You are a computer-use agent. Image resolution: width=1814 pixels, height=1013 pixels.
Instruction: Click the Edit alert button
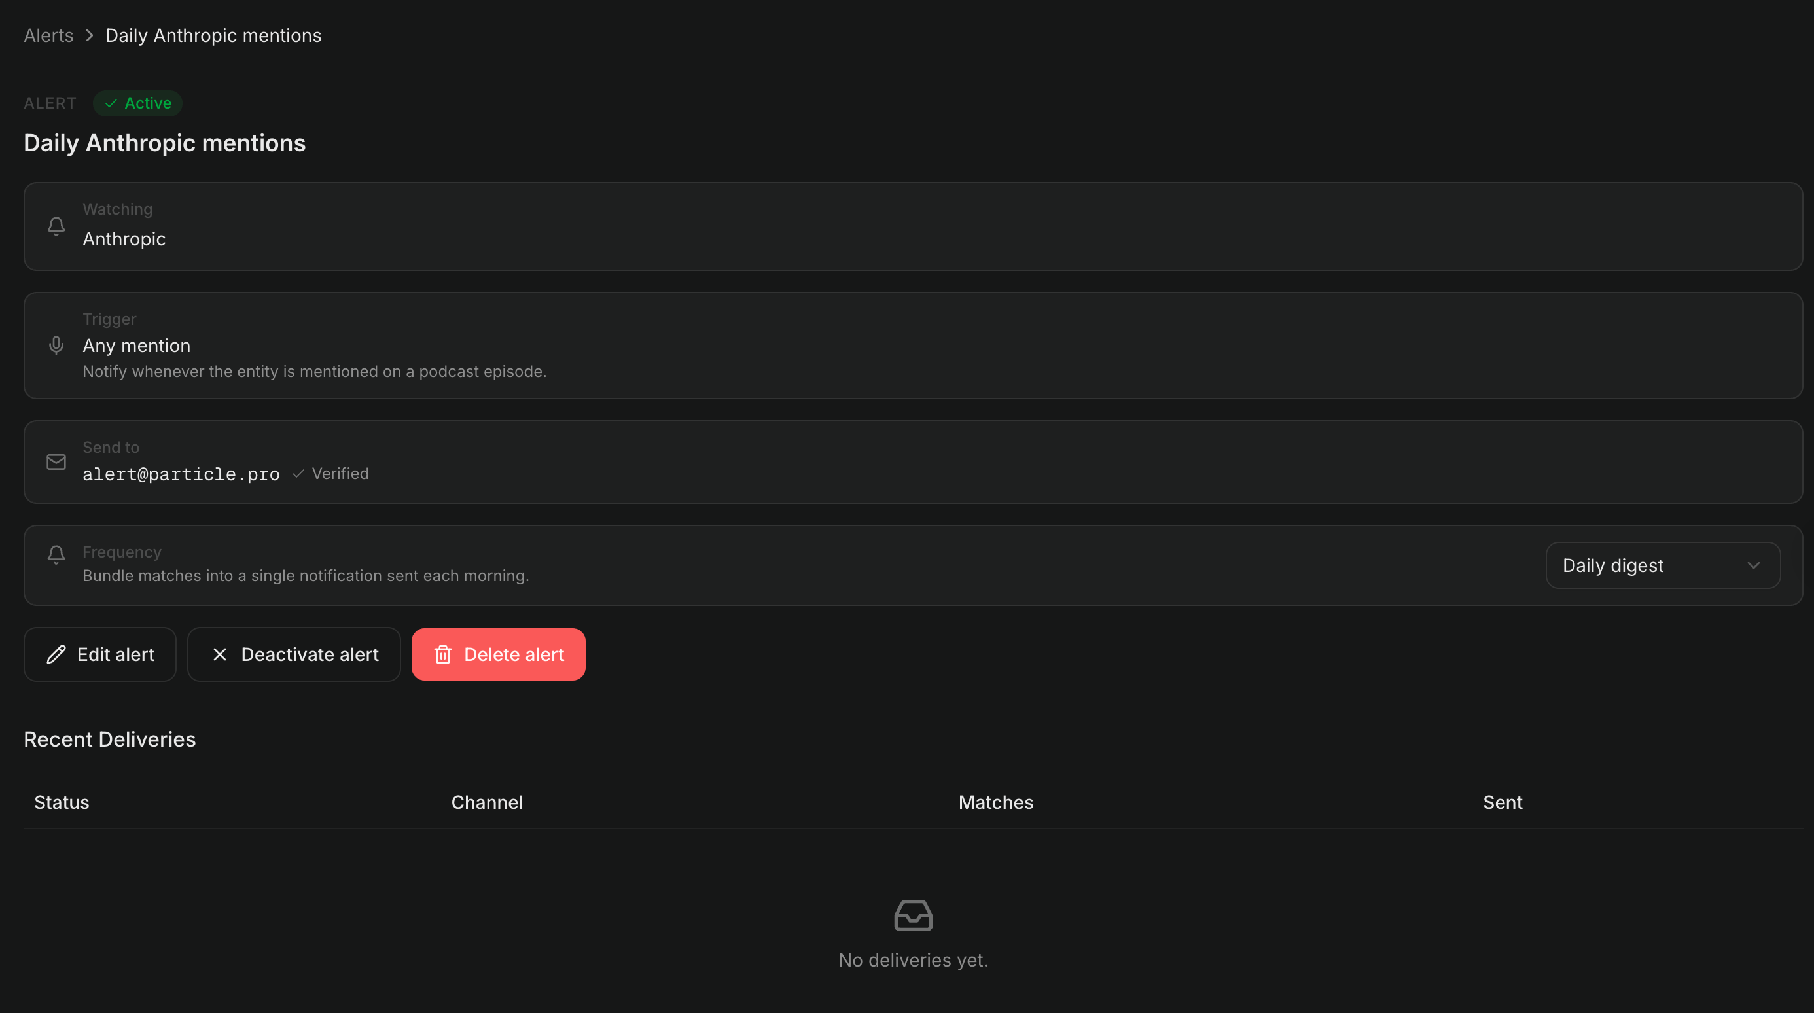pos(100,654)
